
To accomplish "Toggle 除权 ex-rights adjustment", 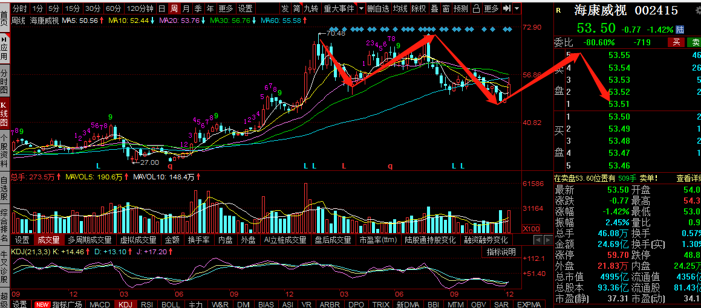I will tap(419, 8).
